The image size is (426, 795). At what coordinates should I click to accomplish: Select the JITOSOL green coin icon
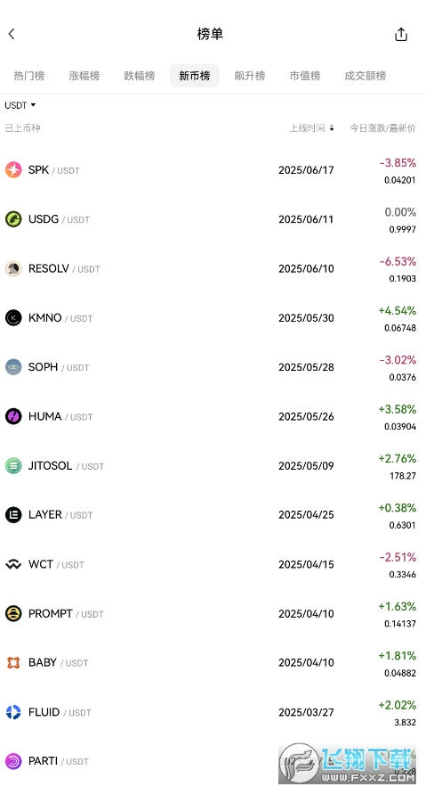pos(13,465)
